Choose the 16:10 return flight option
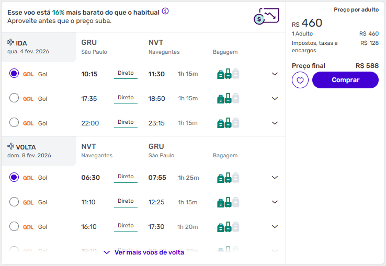This screenshot has width=386, height=266. coord(14,226)
